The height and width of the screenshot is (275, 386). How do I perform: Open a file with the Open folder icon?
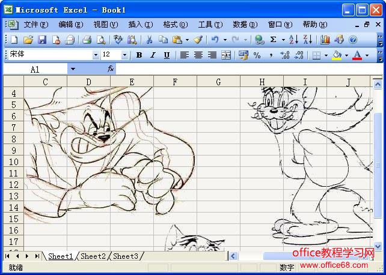point(28,40)
